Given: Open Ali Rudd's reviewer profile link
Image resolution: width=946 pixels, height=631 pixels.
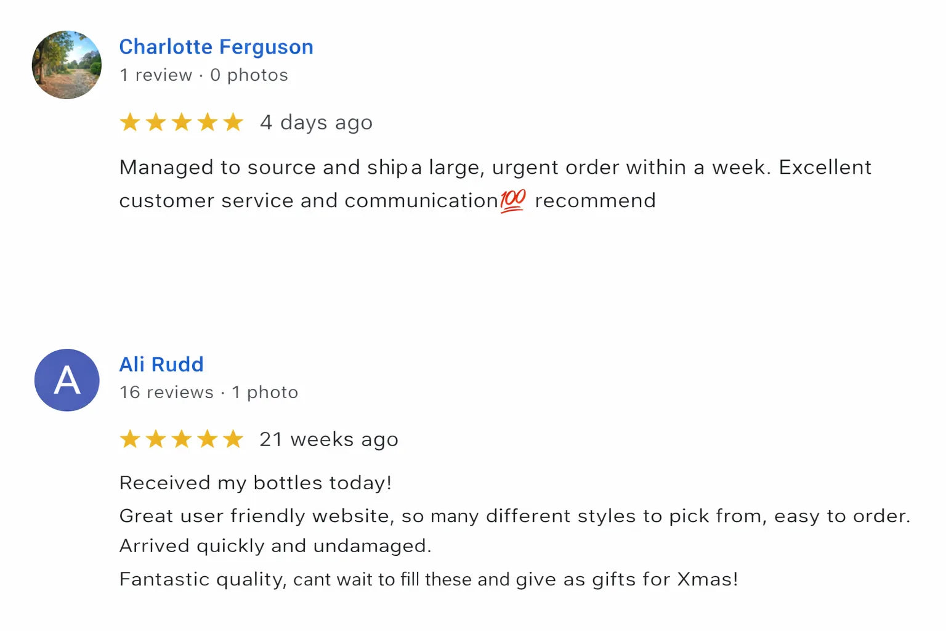Looking at the screenshot, I should click(x=161, y=364).
